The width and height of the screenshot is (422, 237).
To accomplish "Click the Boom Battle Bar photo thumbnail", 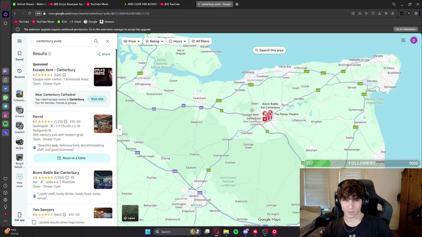I will [x=103, y=180].
